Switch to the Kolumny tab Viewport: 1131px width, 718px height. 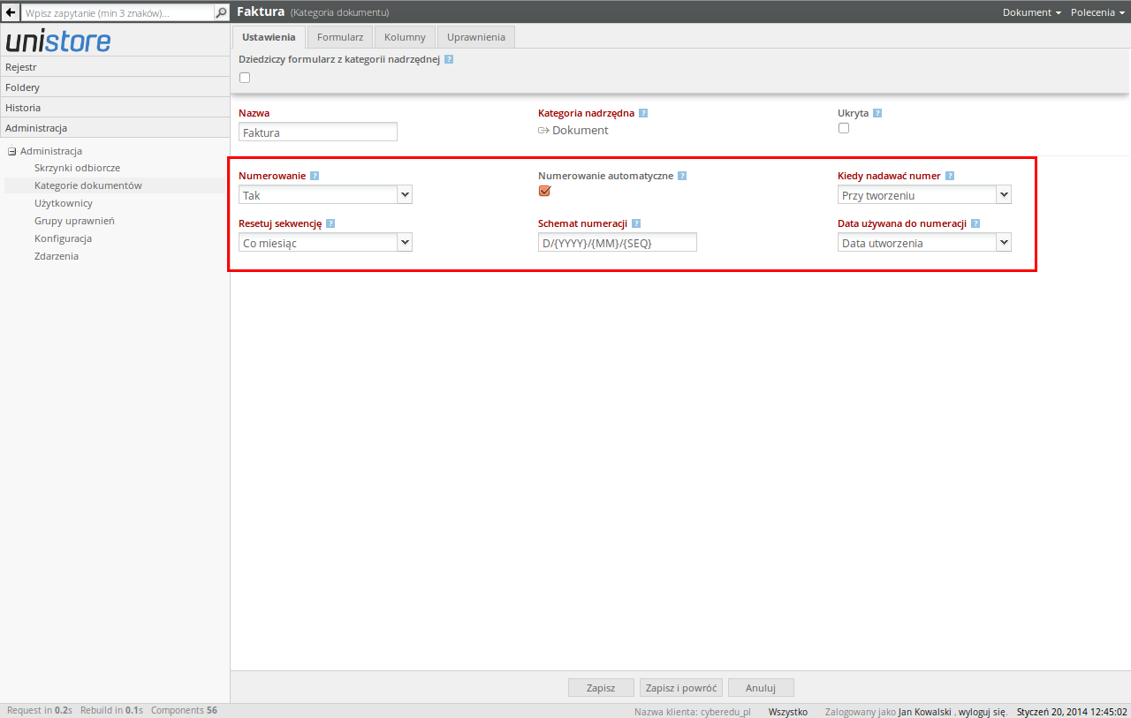[x=405, y=37]
